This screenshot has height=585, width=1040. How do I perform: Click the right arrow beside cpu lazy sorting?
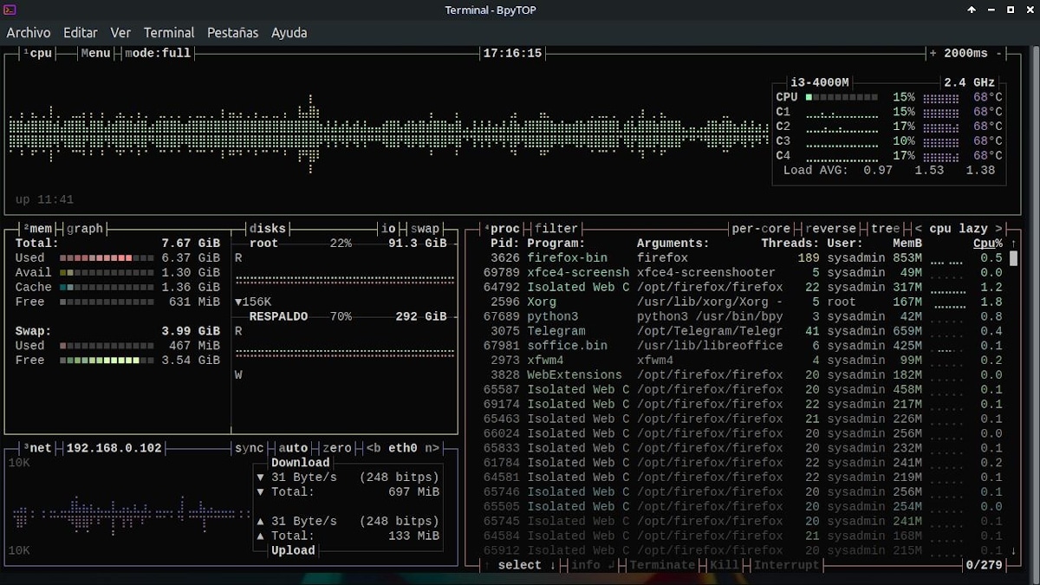(998, 229)
